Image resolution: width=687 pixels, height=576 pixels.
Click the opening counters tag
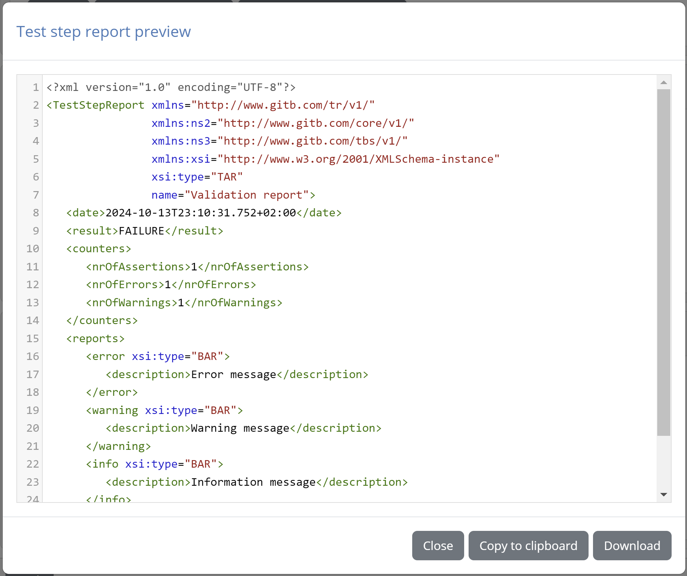(x=99, y=249)
